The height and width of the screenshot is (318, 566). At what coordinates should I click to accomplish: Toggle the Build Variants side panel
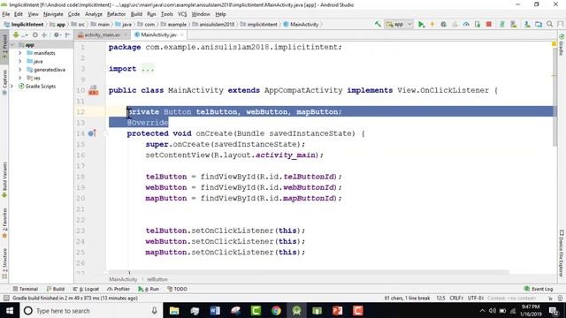(x=4, y=179)
